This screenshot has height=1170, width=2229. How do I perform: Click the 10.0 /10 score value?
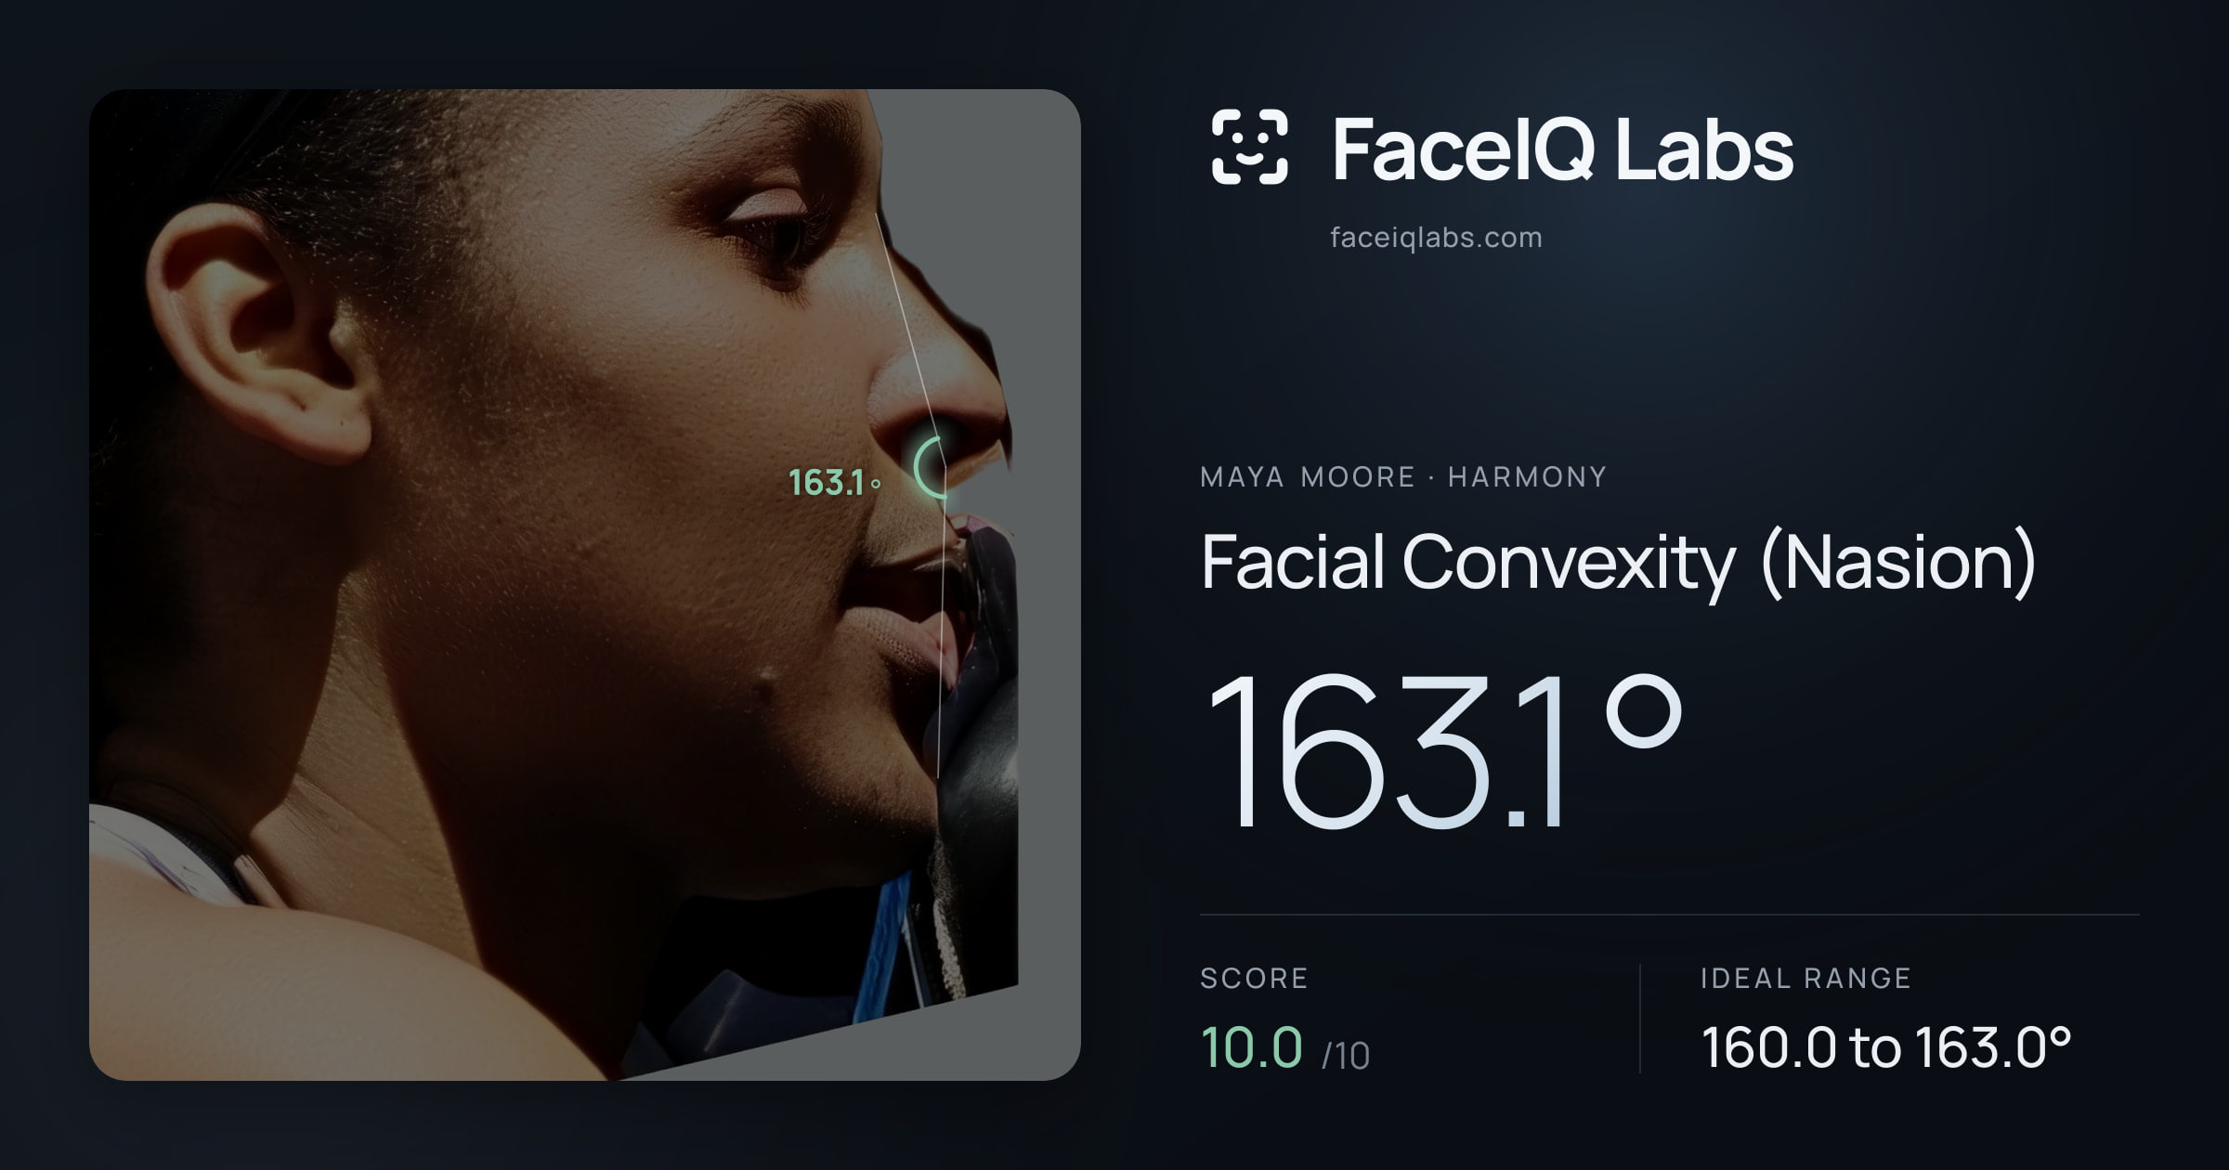click(1284, 1047)
